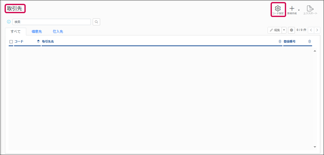
Task: Switch to the 仕入先 tab
Action: click(x=58, y=32)
